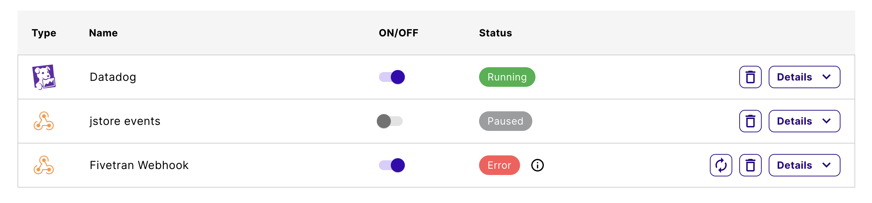Expand Details for Datadog

[x=804, y=77]
